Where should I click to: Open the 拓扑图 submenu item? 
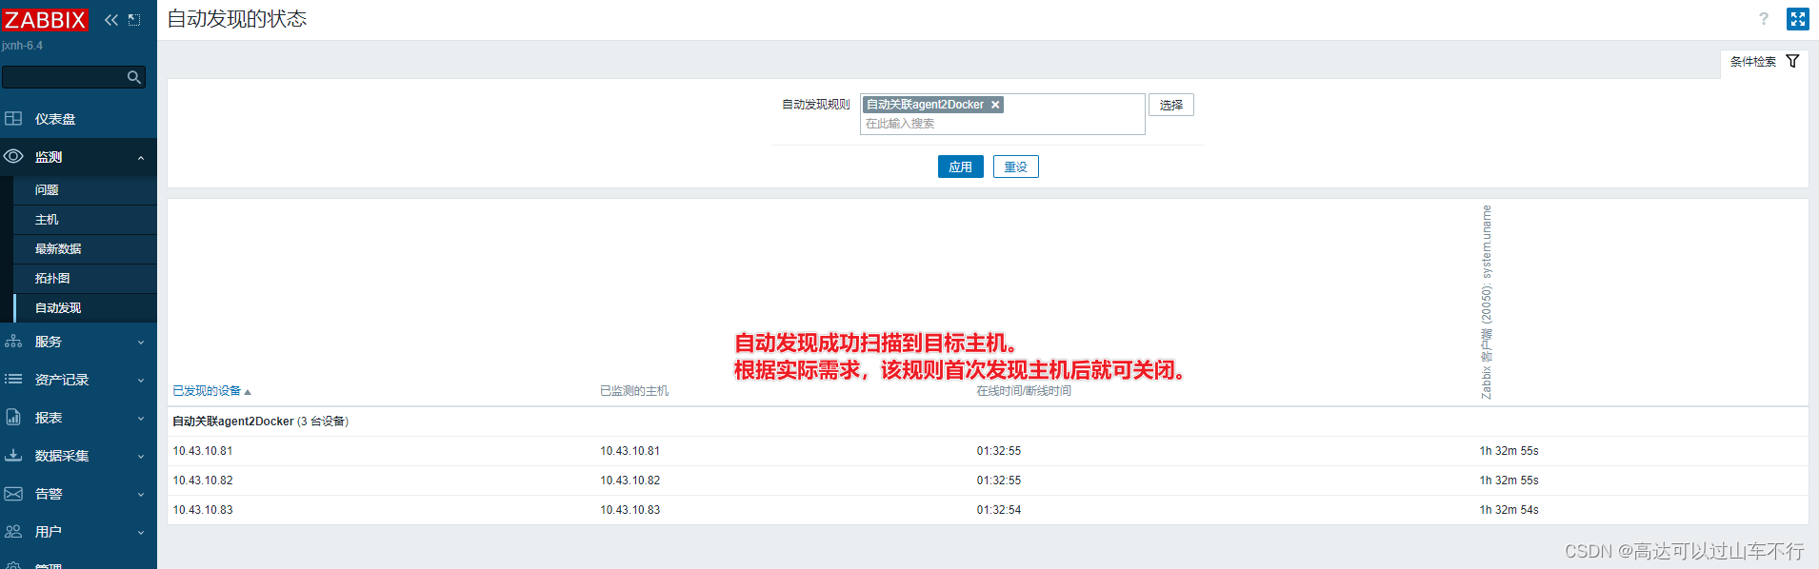point(85,279)
